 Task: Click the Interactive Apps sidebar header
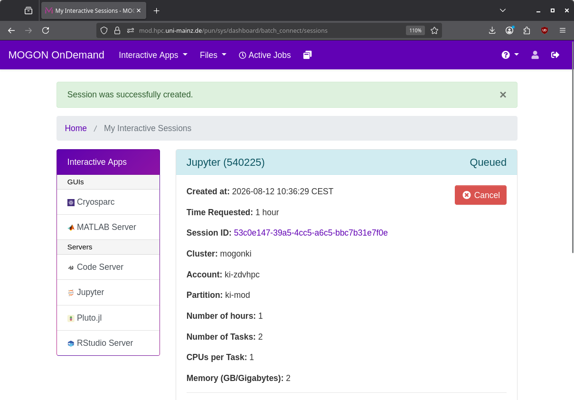108,162
